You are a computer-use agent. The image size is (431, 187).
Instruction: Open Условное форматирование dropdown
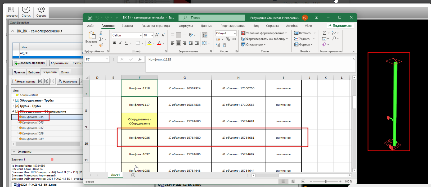(264, 33)
